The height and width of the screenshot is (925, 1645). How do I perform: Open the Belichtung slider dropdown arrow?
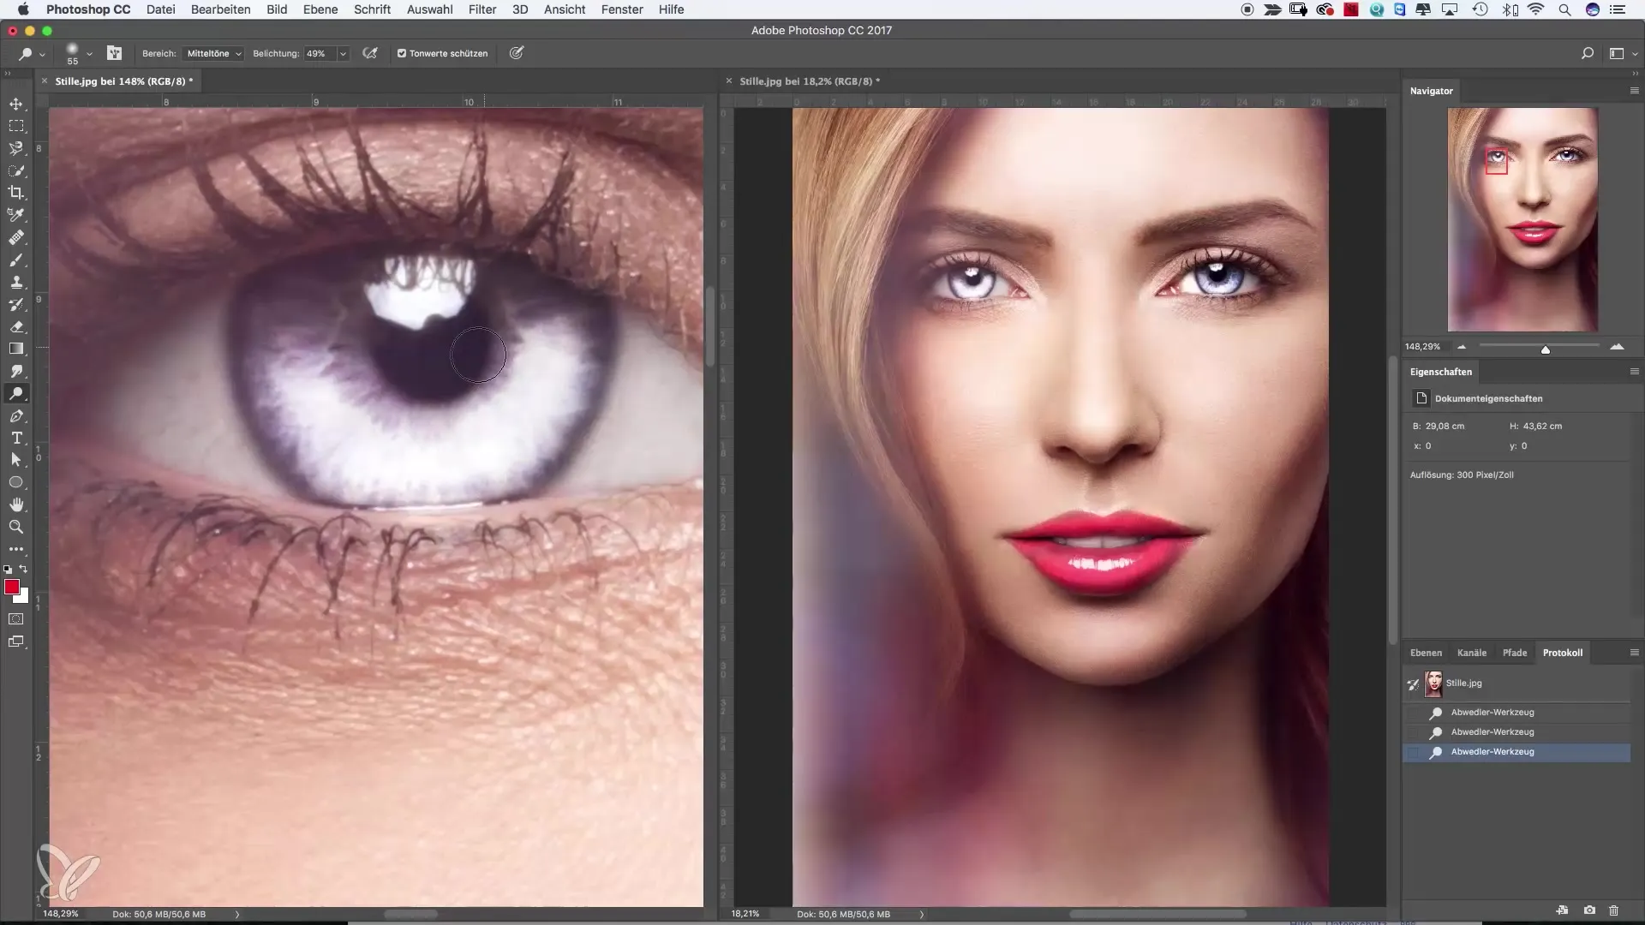click(x=343, y=53)
